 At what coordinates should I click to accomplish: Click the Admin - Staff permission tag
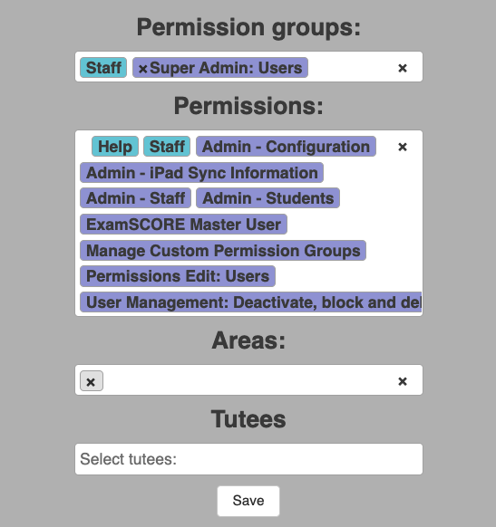[136, 198]
